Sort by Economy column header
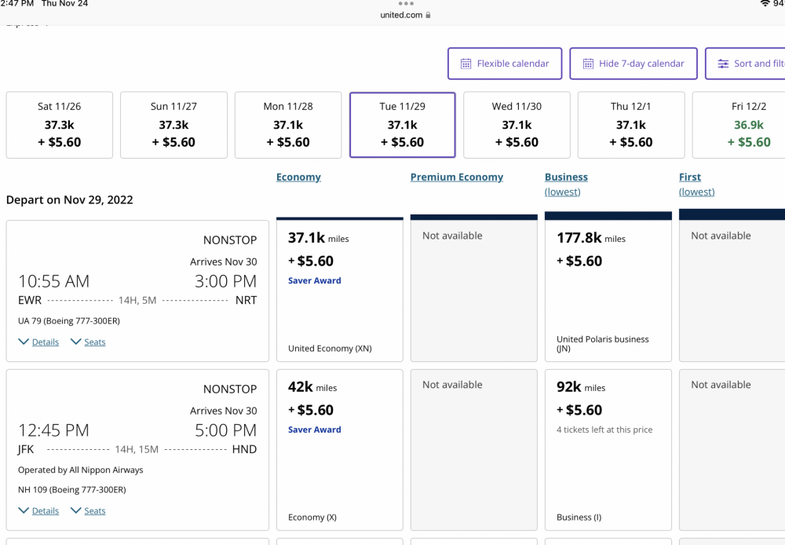This screenshot has height=545, width=785. [x=298, y=177]
